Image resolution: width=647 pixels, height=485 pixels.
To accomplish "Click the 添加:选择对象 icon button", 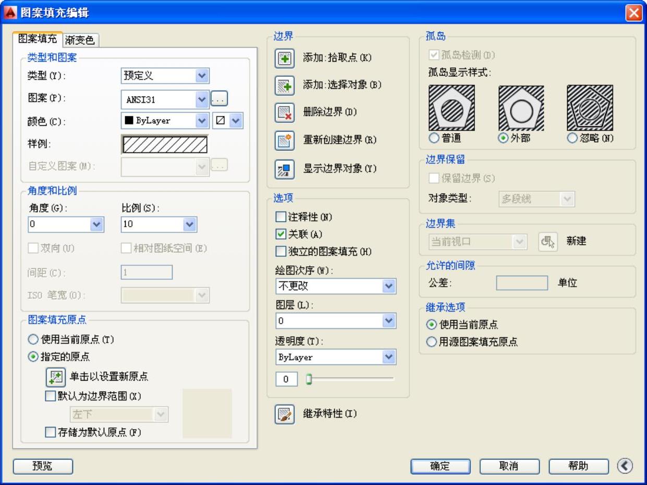I will pos(285,85).
